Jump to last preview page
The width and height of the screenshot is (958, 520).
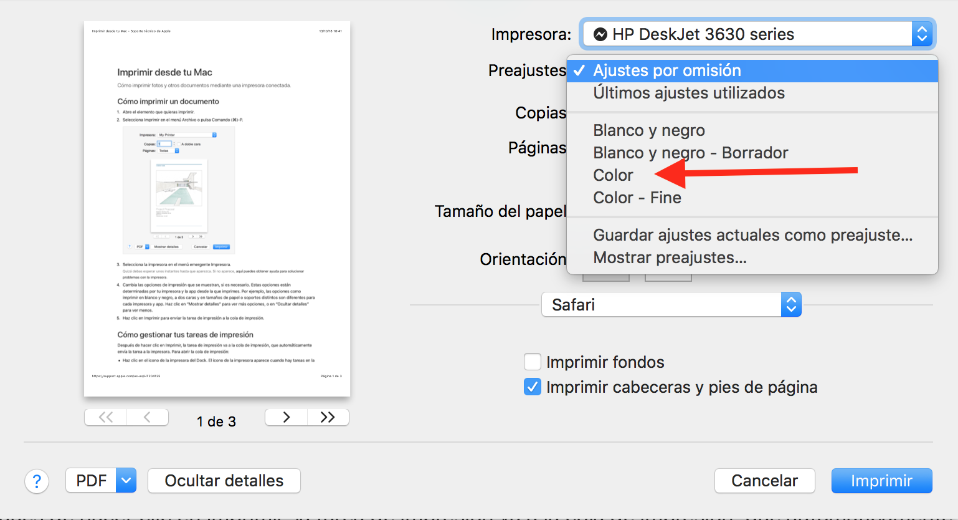(328, 417)
